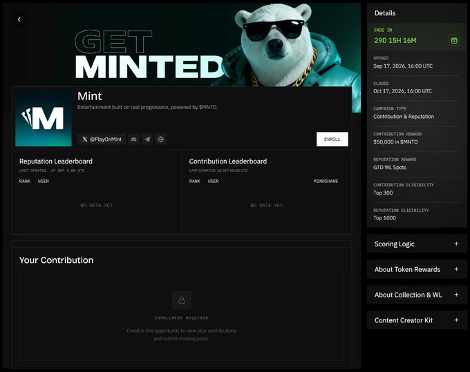Click the Details panel heading
The width and height of the screenshot is (470, 372).
385,13
